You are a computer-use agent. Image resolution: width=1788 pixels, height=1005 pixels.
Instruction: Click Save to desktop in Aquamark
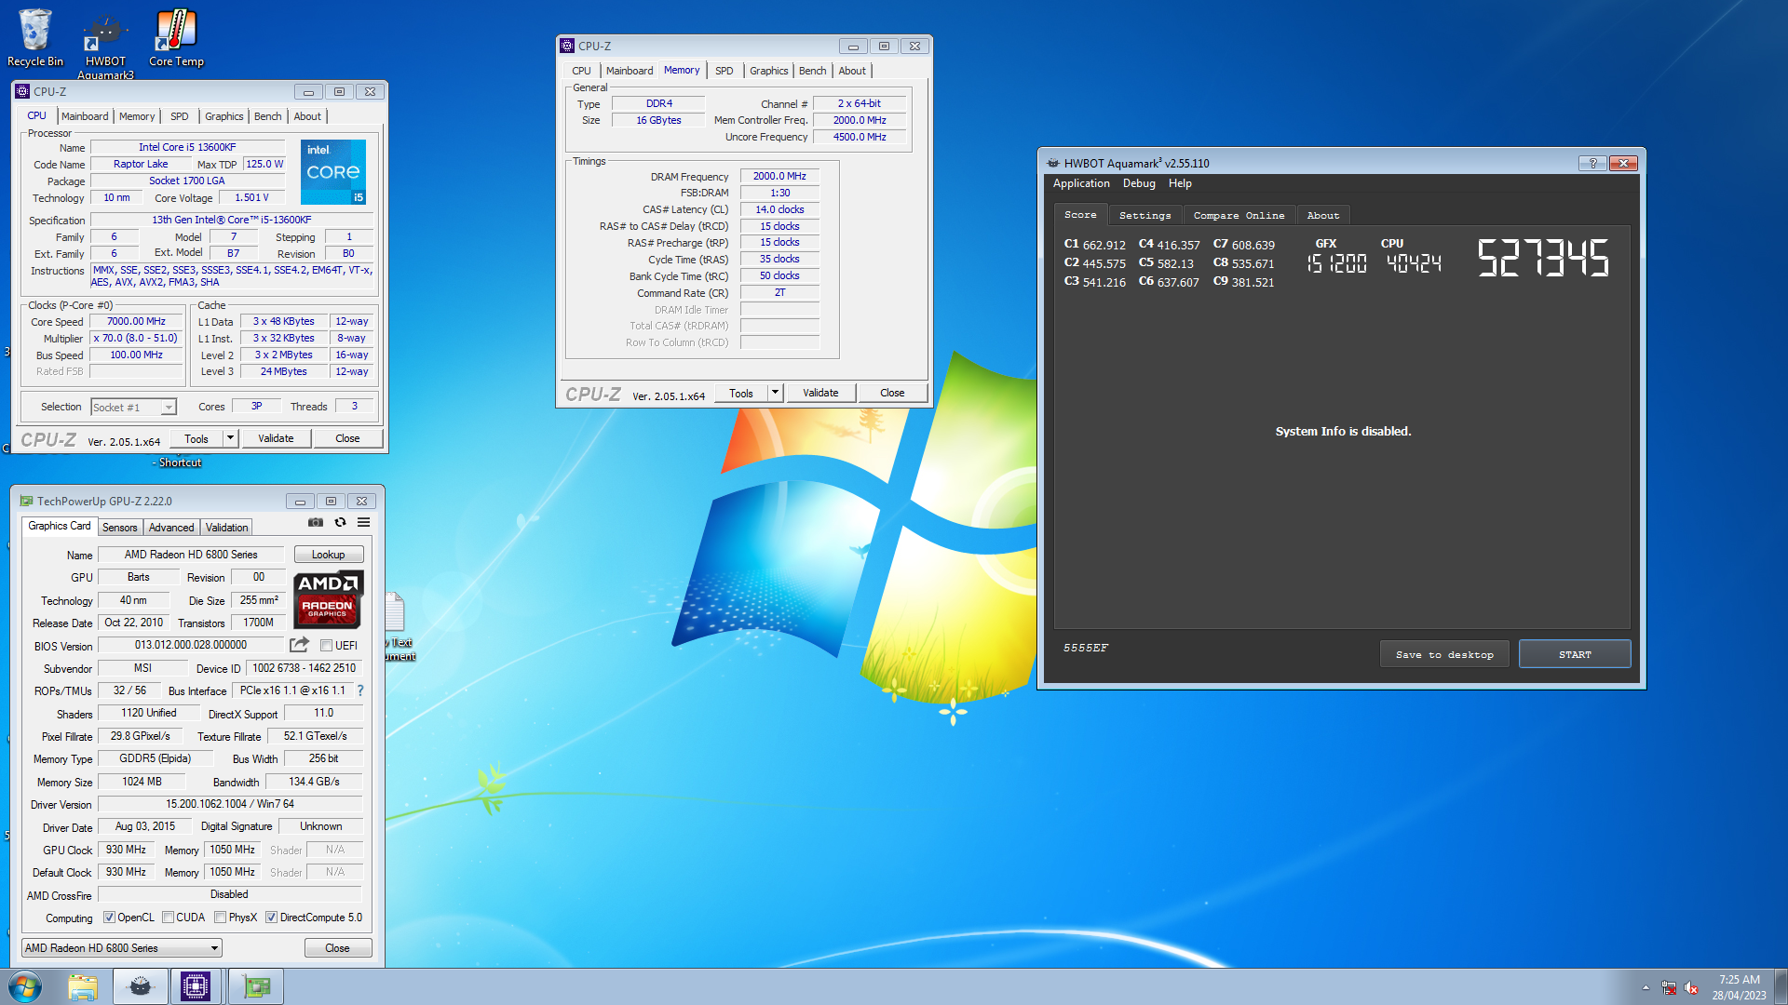(x=1444, y=655)
